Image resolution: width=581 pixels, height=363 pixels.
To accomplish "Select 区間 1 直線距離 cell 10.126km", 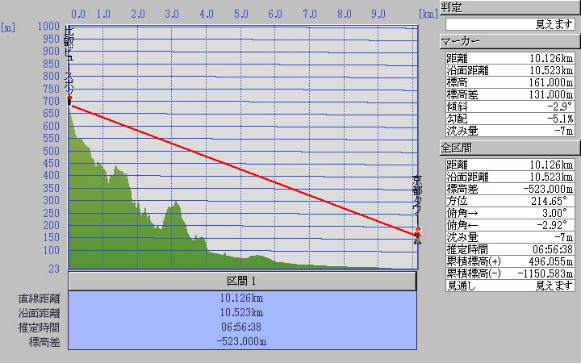I will pos(241,298).
